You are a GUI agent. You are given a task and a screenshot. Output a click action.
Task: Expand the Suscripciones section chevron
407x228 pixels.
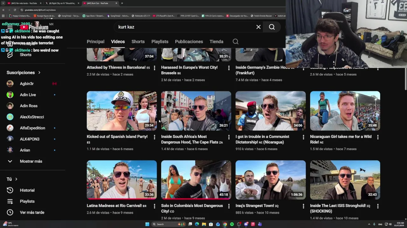click(x=39, y=73)
